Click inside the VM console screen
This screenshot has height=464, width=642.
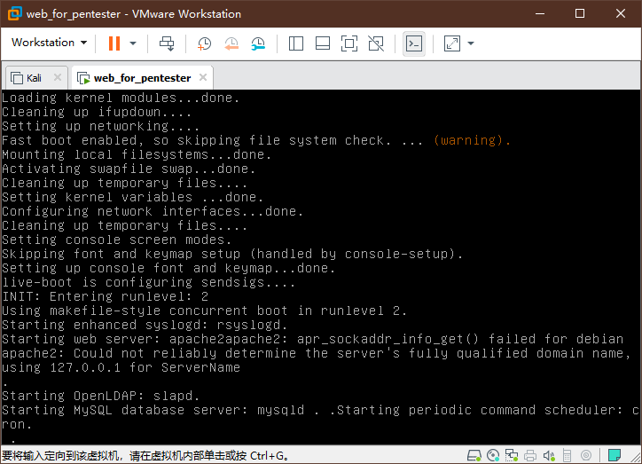321,267
